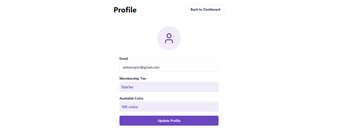The height and width of the screenshot is (140, 338).
Task: Click the user avatar icon
Action: (169, 38)
